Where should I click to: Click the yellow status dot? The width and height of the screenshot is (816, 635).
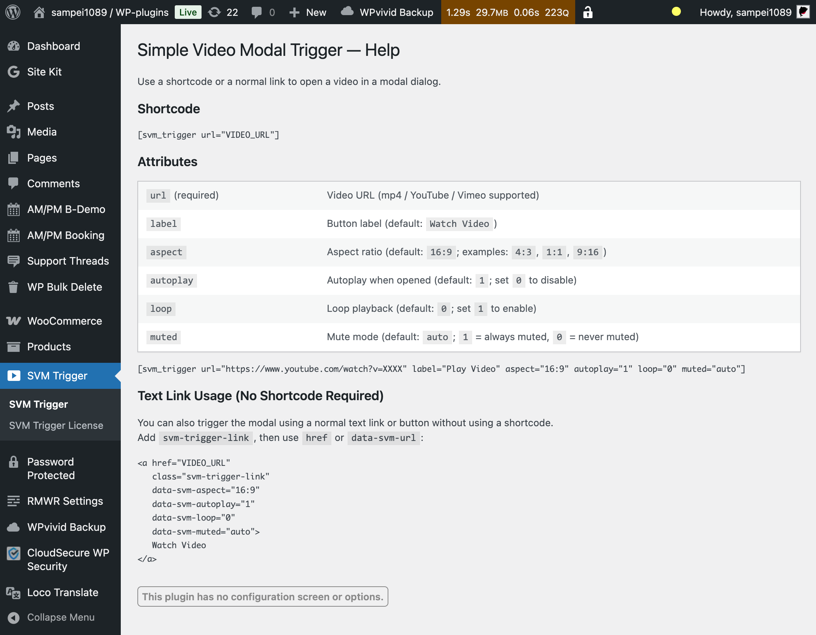pyautogui.click(x=676, y=12)
